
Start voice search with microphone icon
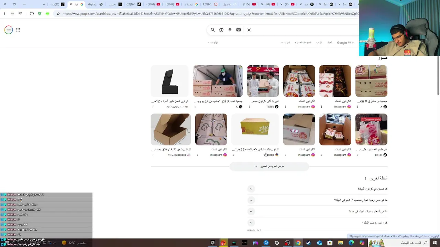click(x=230, y=30)
